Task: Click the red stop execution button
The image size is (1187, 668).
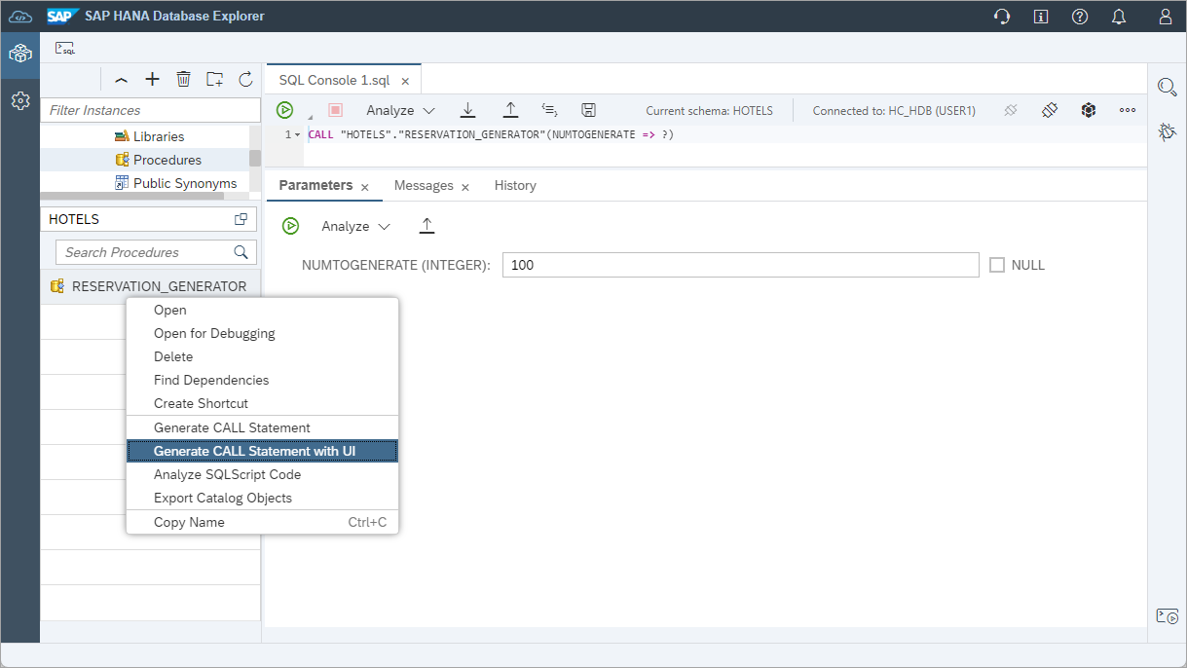Action: click(x=335, y=110)
